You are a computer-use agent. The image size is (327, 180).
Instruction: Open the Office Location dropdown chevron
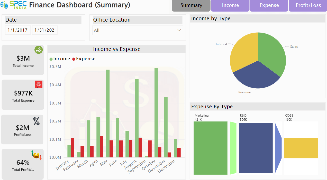179,30
